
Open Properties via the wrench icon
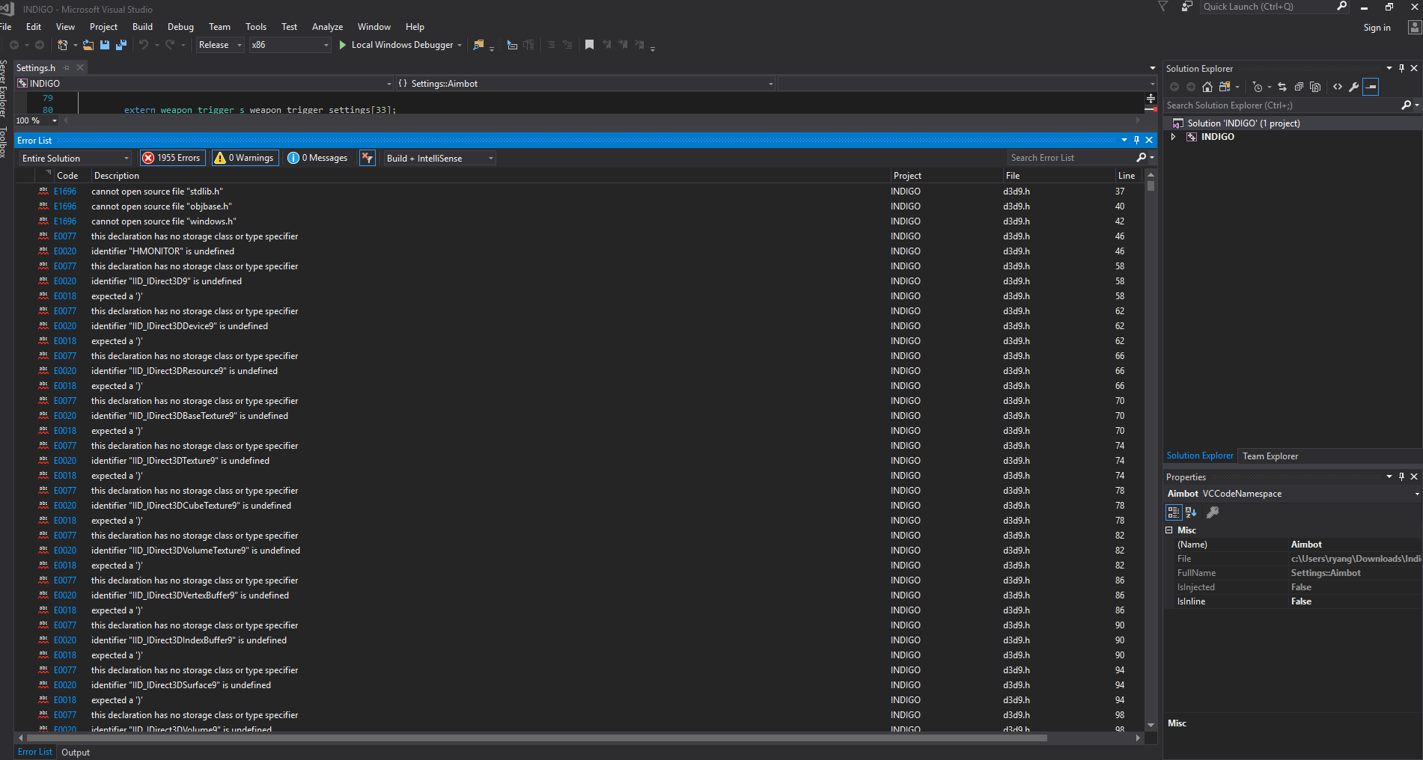point(1354,87)
